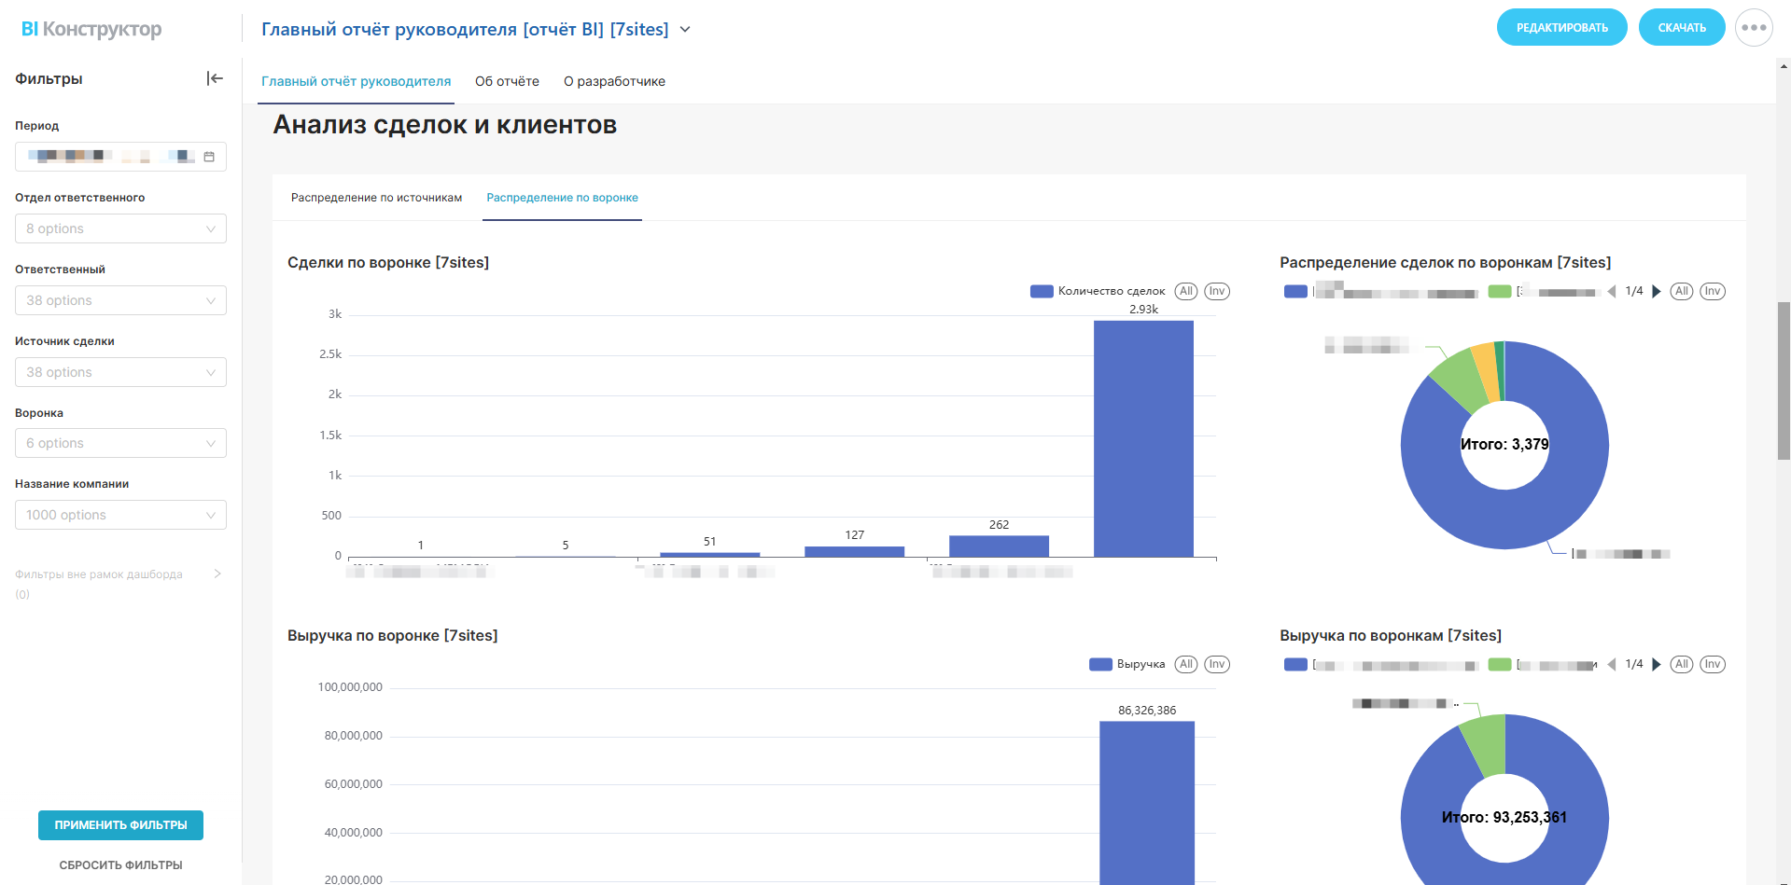This screenshot has height=885, width=1791.
Task: Toggle Выручка legend series visibility
Action: click(1127, 665)
